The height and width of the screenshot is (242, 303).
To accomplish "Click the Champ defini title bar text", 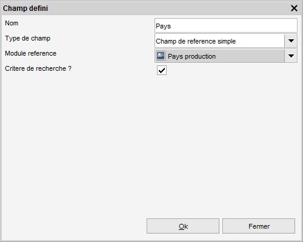I will [x=25, y=8].
